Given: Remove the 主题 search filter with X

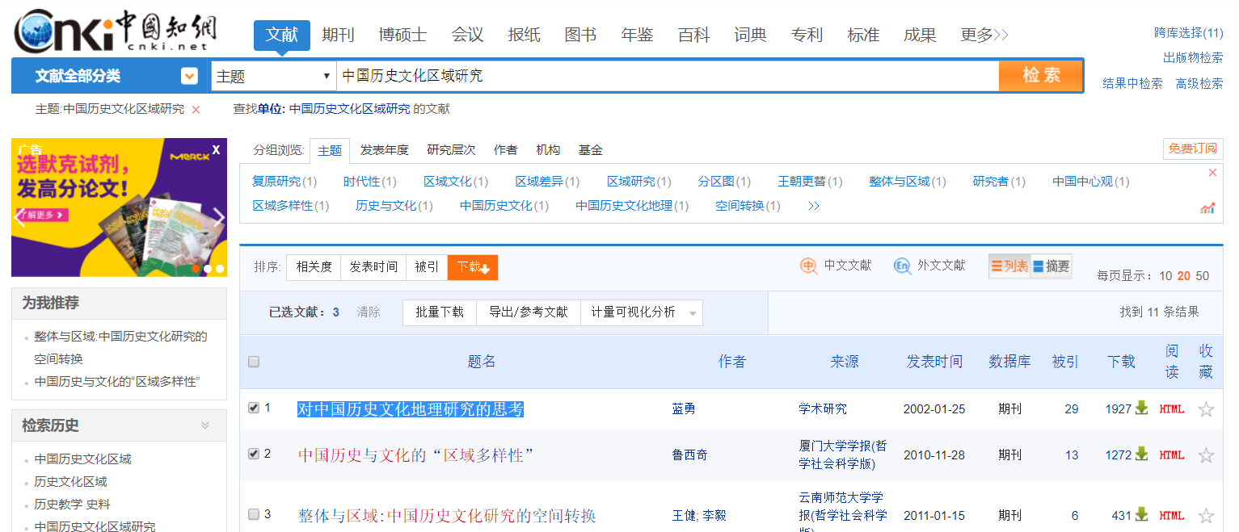Looking at the screenshot, I should point(196,110).
